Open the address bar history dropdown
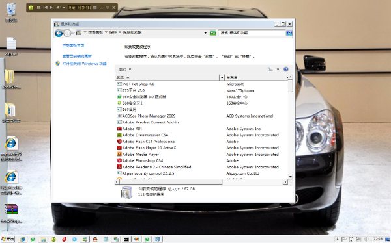This screenshot has height=243, width=391. (205, 33)
